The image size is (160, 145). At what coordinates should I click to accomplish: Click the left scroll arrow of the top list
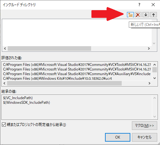[x=5, y=48]
